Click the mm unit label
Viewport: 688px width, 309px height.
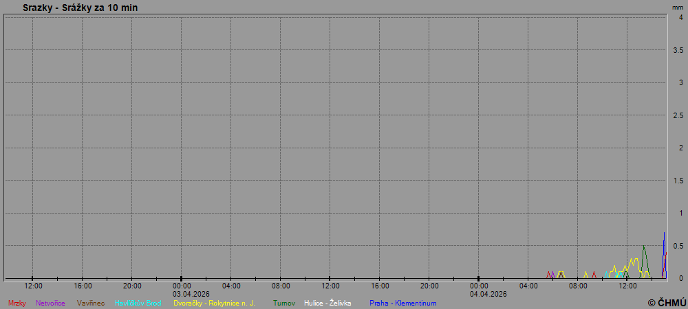[678, 7]
